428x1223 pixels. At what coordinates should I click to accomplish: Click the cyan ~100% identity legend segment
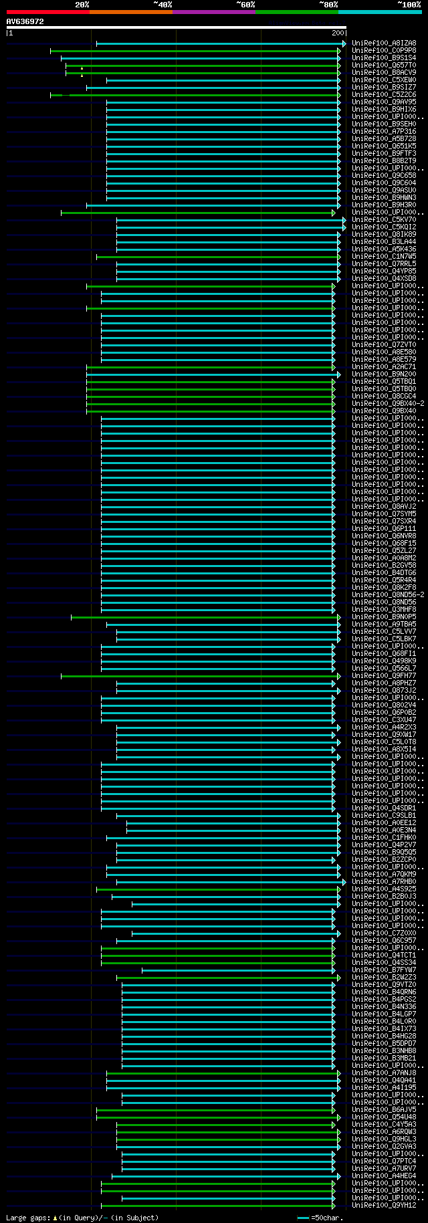coord(380,12)
